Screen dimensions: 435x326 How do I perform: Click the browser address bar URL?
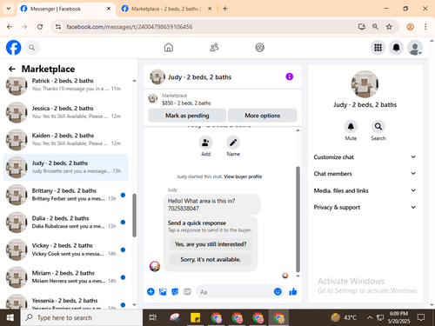130,27
